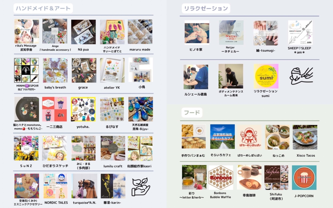Screen dimensions: 333x208
Task: Click the ぱわーめしぽんぱい character logo
Action: tap(250, 137)
